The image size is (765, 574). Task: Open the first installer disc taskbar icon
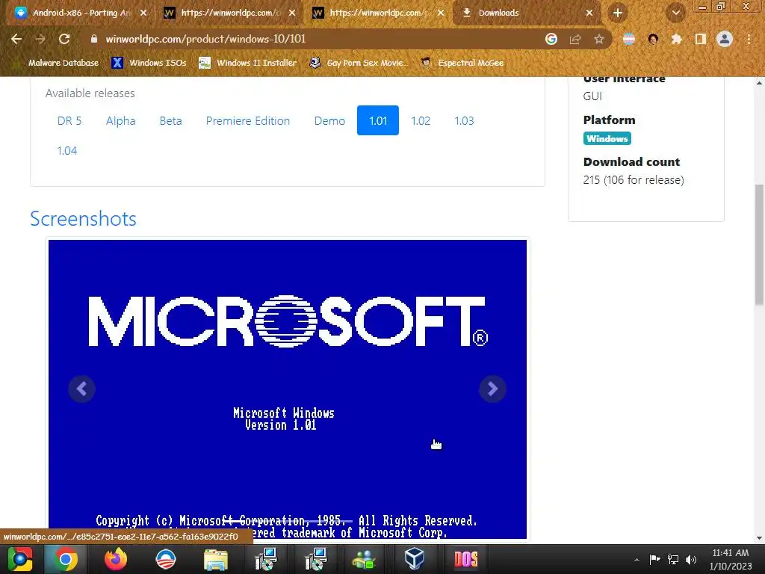pyautogui.click(x=266, y=559)
